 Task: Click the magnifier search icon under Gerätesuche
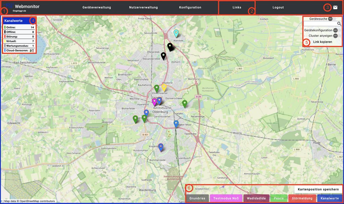point(339,24)
